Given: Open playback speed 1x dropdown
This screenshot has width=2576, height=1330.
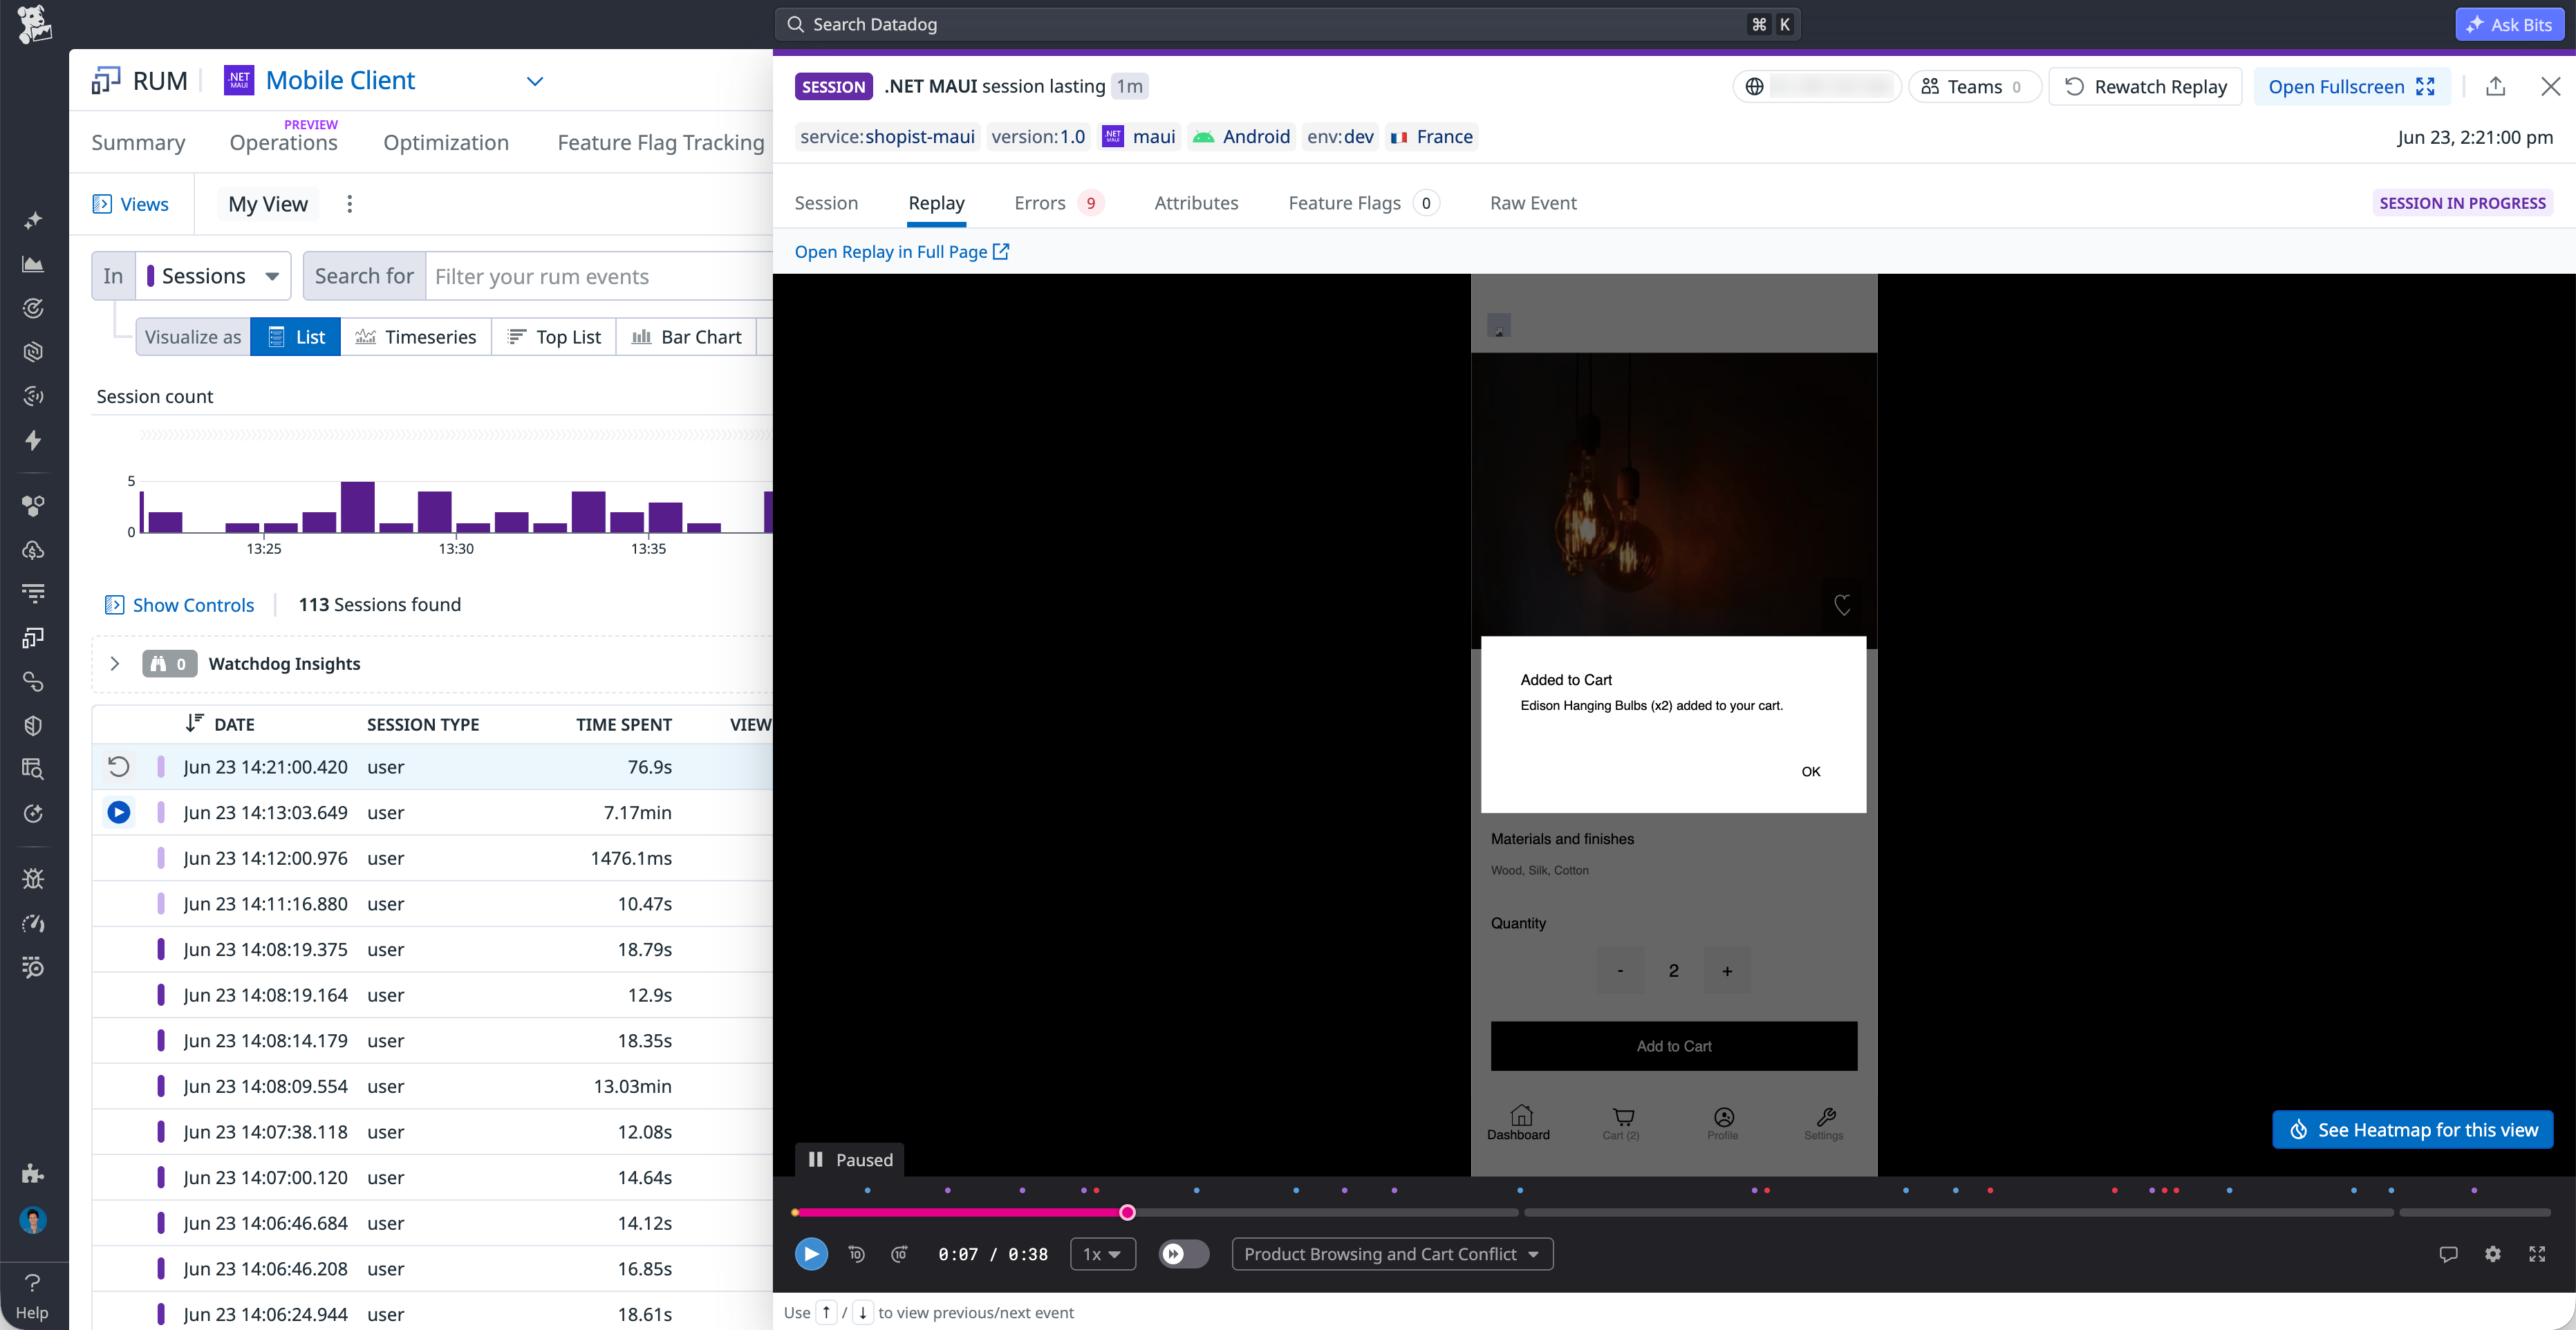Looking at the screenshot, I should [x=1103, y=1254].
